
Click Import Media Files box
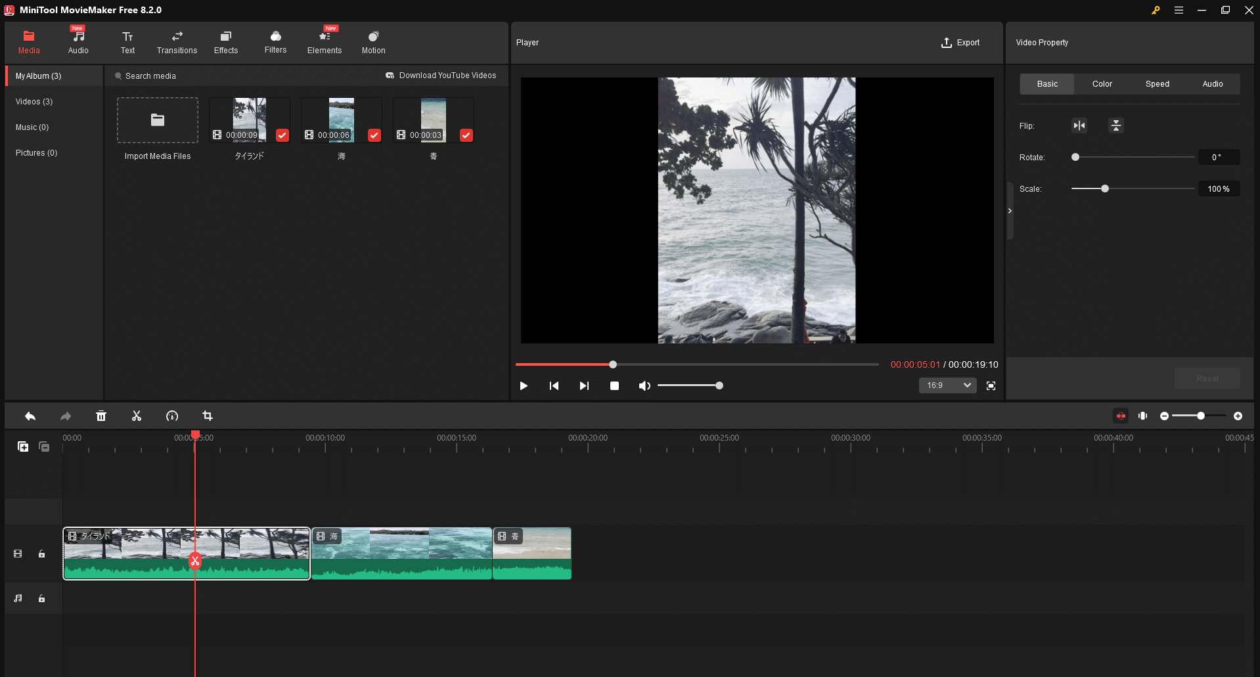click(x=158, y=121)
